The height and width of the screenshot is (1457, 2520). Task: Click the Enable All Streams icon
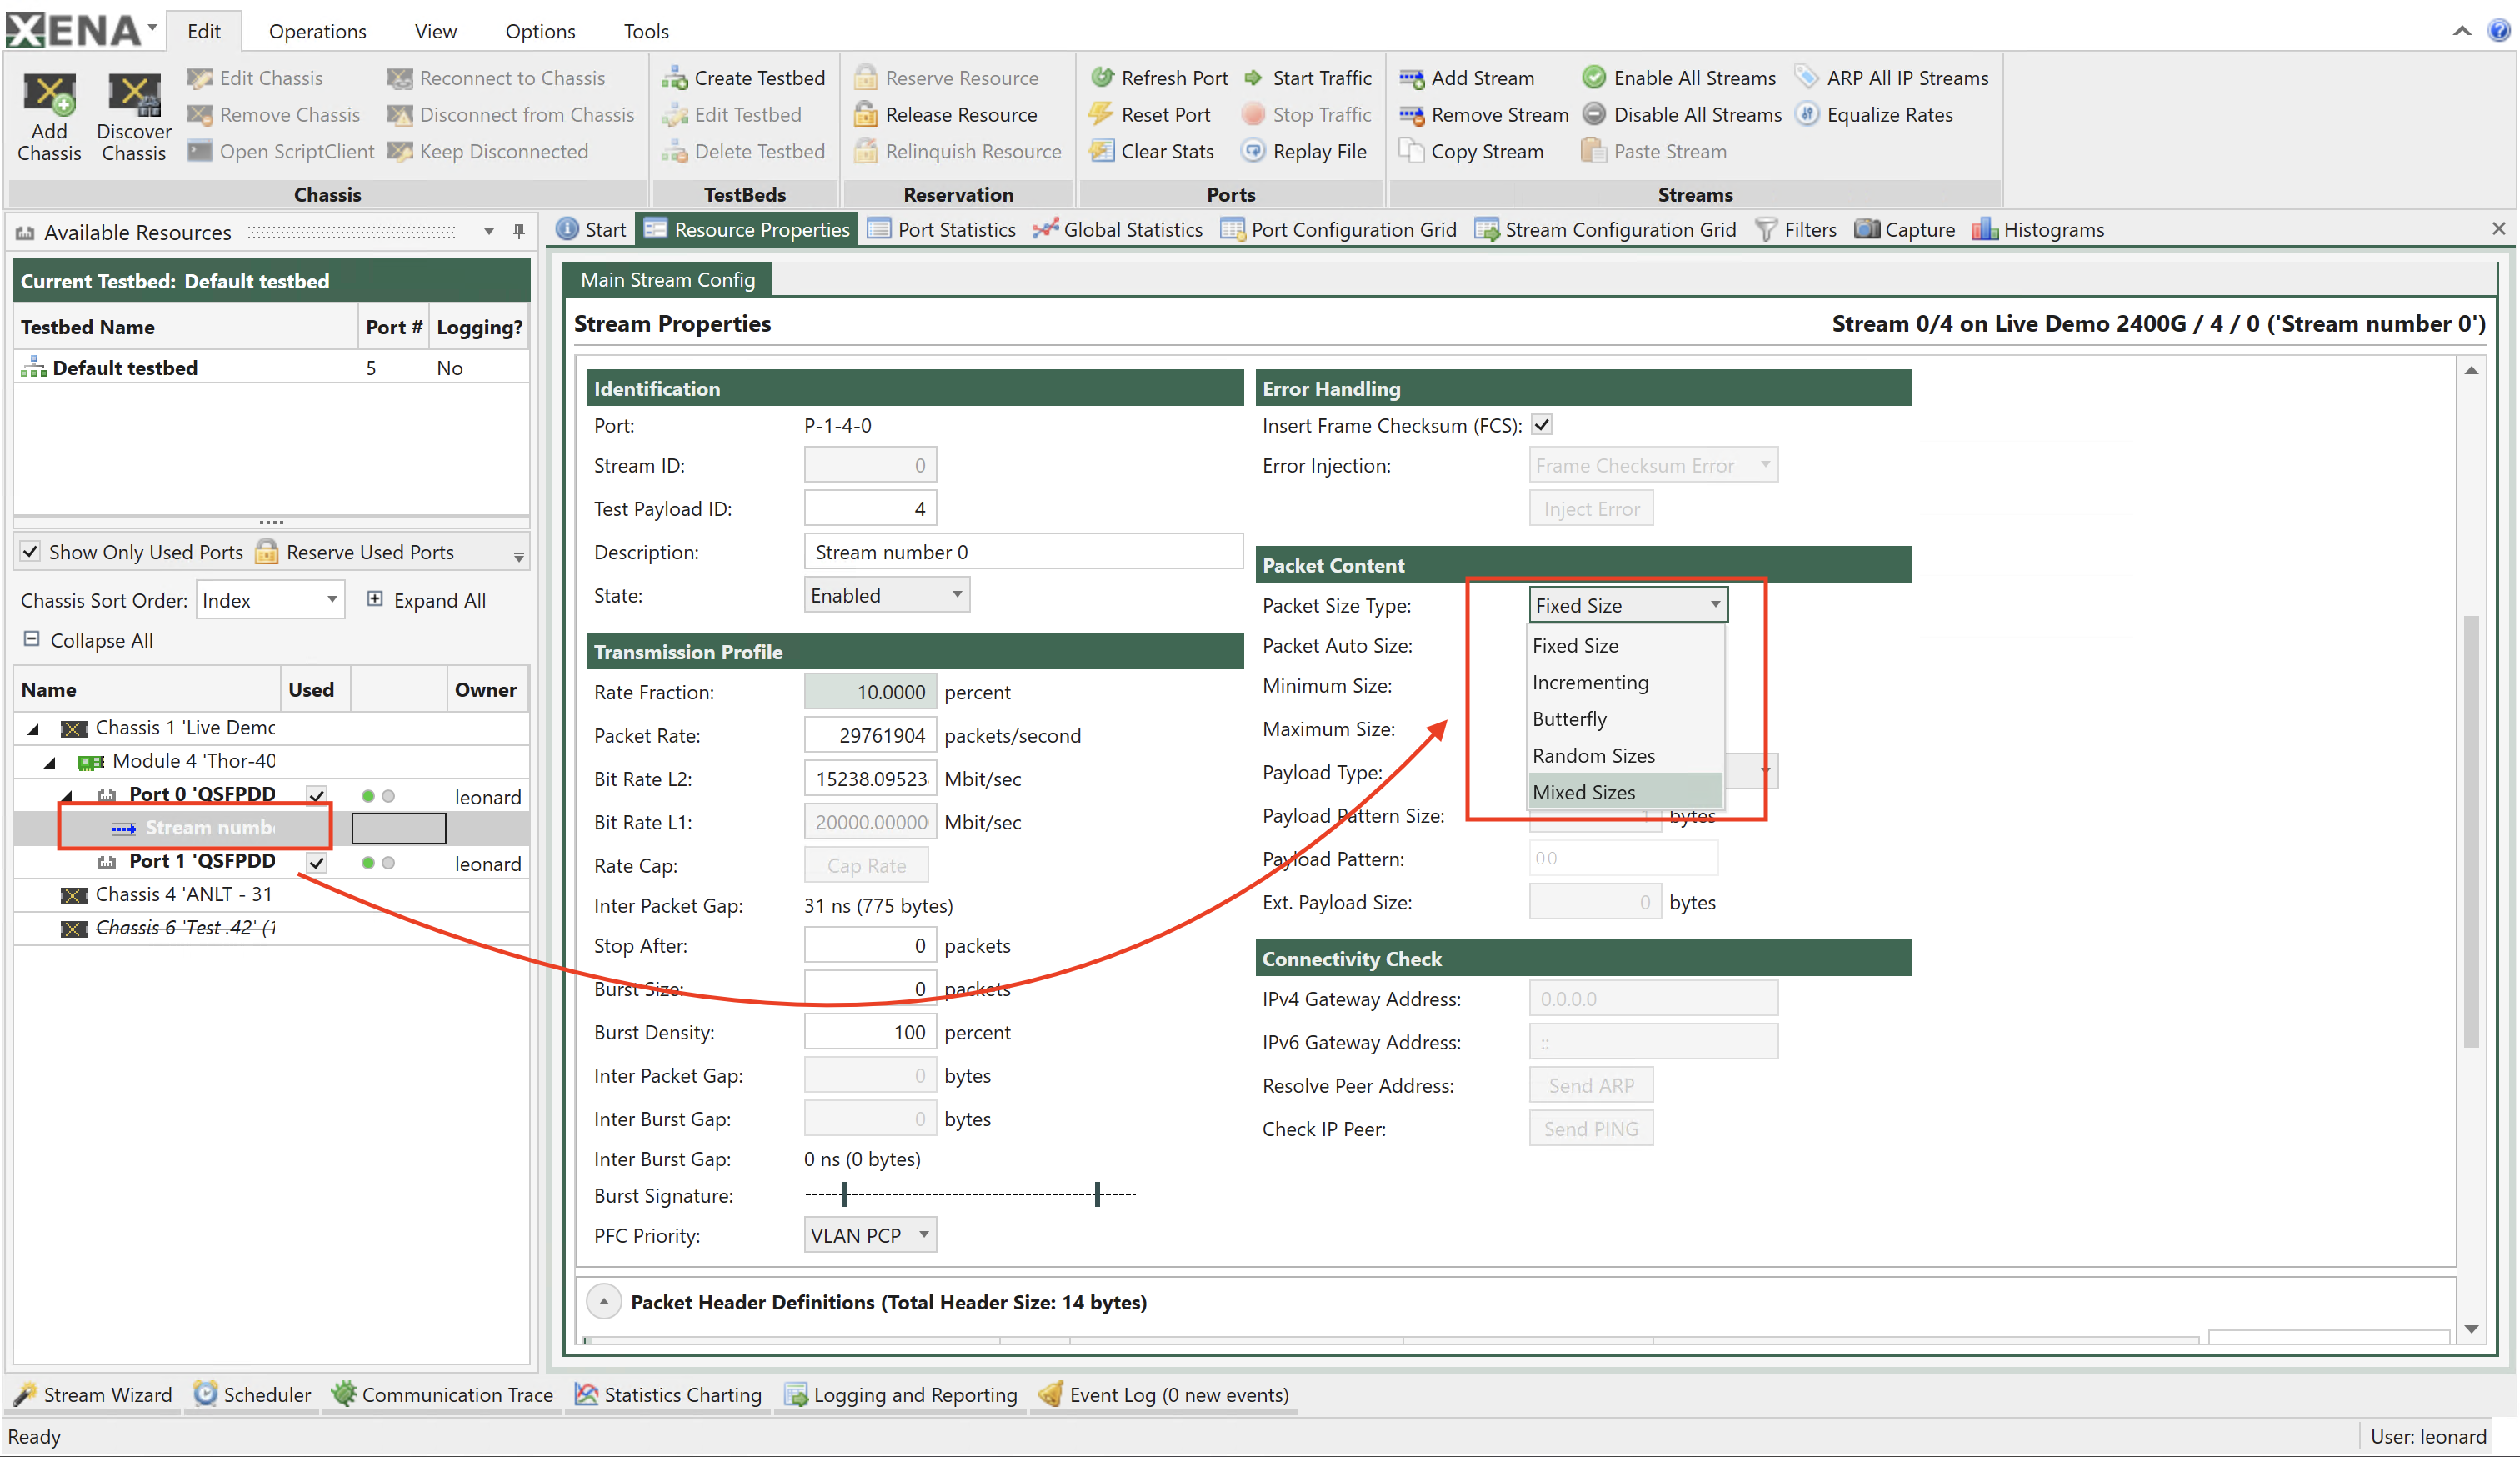pos(1594,78)
